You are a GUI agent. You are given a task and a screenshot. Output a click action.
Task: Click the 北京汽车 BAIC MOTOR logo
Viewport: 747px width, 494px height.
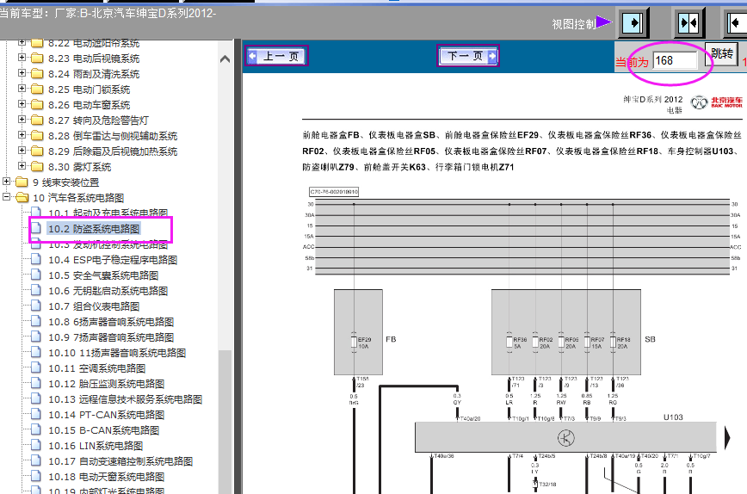click(x=717, y=102)
